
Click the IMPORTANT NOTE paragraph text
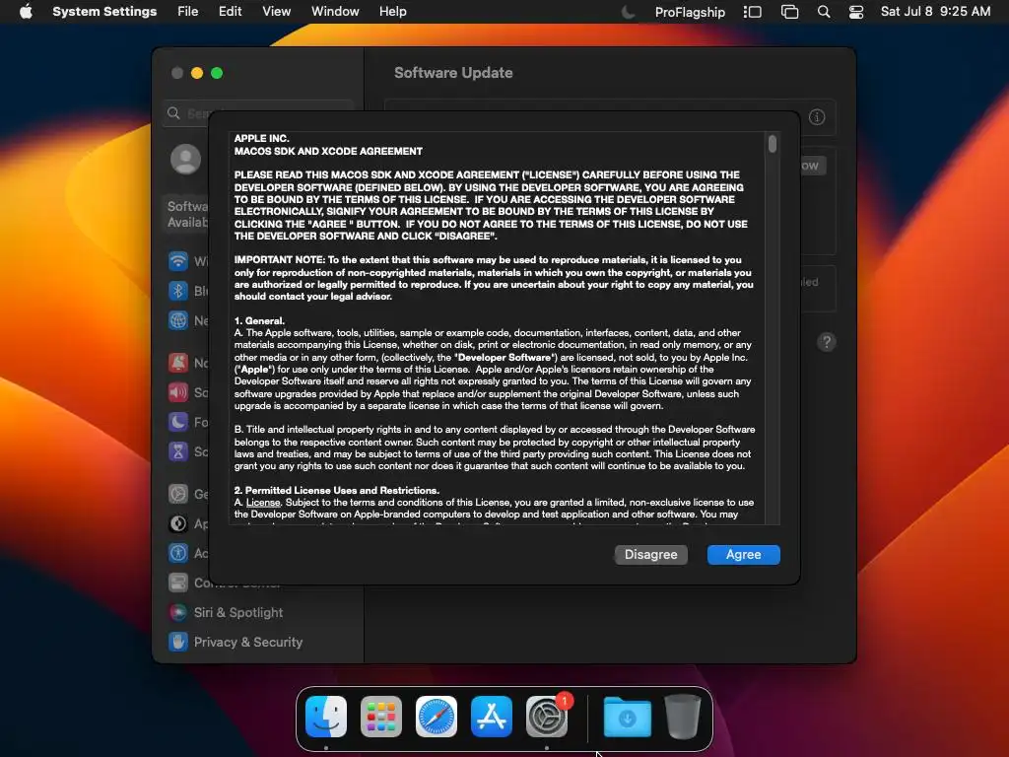click(494, 278)
